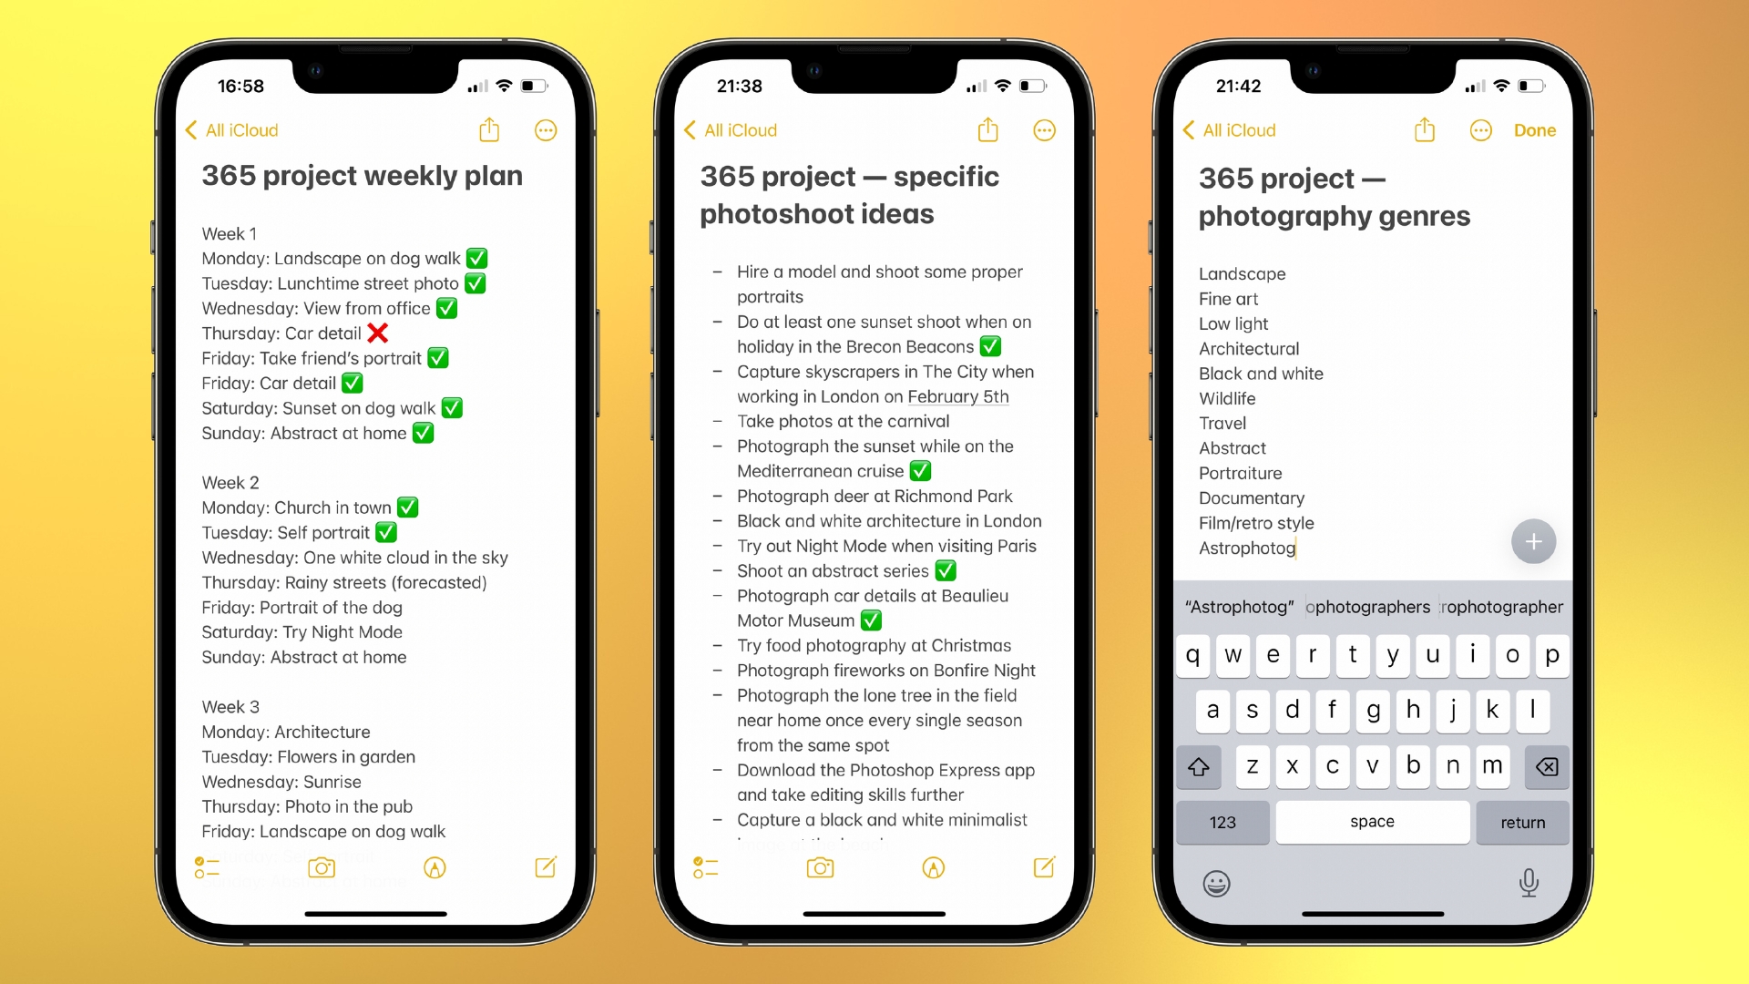Tap the backspace key on the keyboard
This screenshot has width=1749, height=984.
[1545, 765]
